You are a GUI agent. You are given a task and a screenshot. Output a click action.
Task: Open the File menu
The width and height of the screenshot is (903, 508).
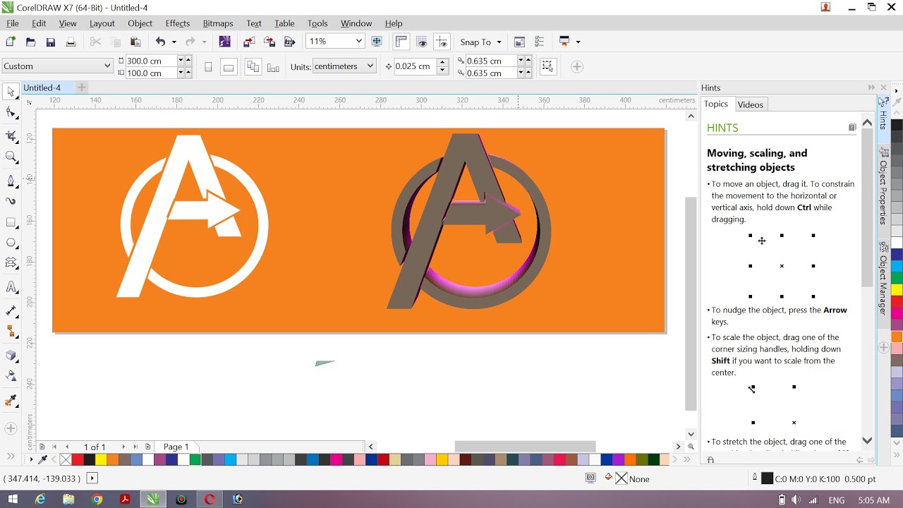[x=13, y=23]
